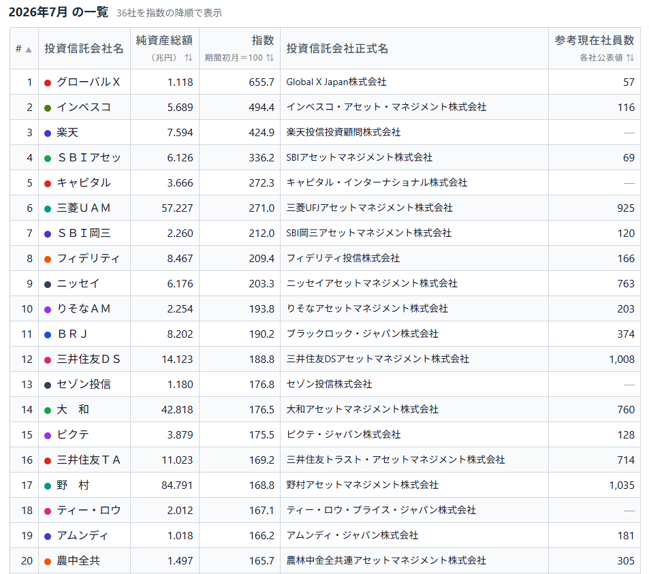Select the ティー・ロウ short name cell
Screen dimensions: 649x574
click(84, 510)
